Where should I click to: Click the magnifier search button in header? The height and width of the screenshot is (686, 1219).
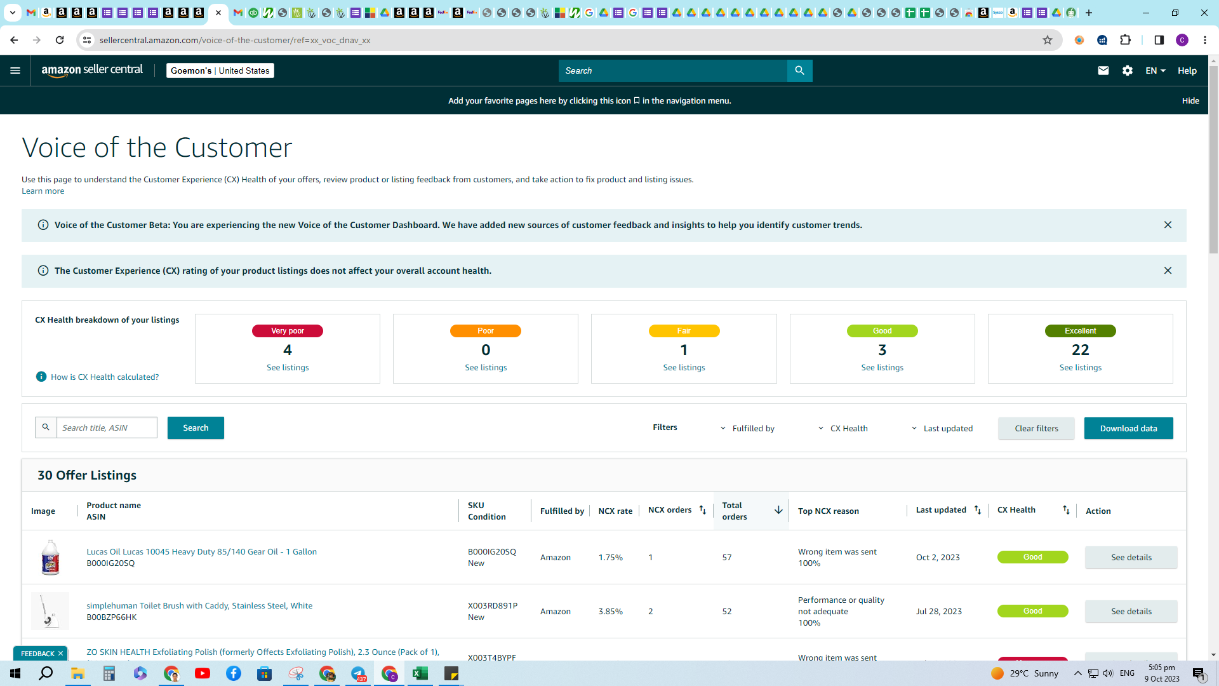(799, 71)
